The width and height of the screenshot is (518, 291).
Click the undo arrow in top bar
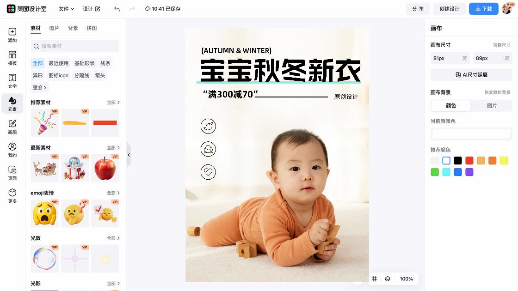pyautogui.click(x=117, y=9)
